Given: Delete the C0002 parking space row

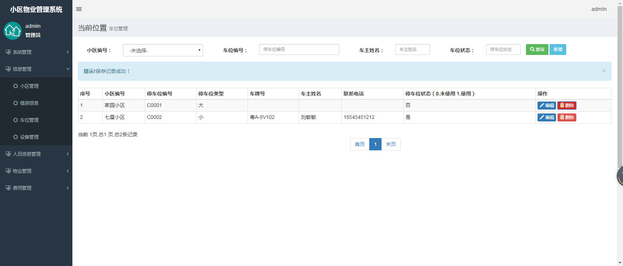Looking at the screenshot, I should click(x=567, y=117).
